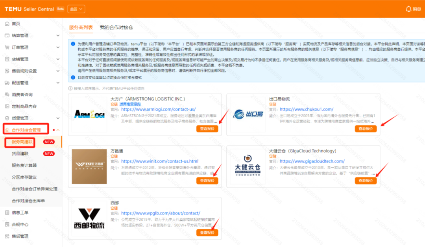Click Beta badge near the logo
The width and height of the screenshot is (425, 247).
[61, 9]
